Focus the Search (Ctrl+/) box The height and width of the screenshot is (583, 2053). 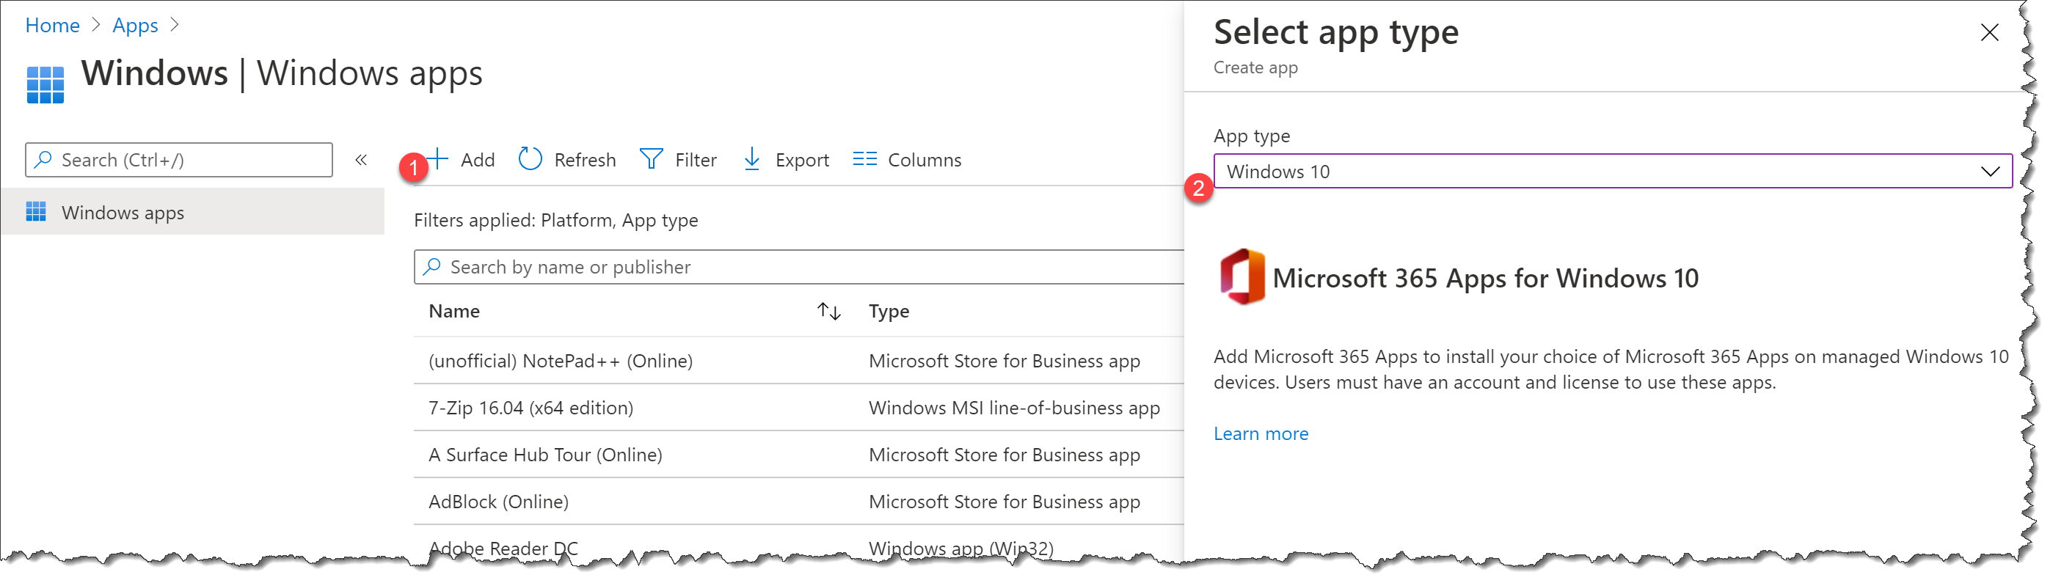point(178,160)
